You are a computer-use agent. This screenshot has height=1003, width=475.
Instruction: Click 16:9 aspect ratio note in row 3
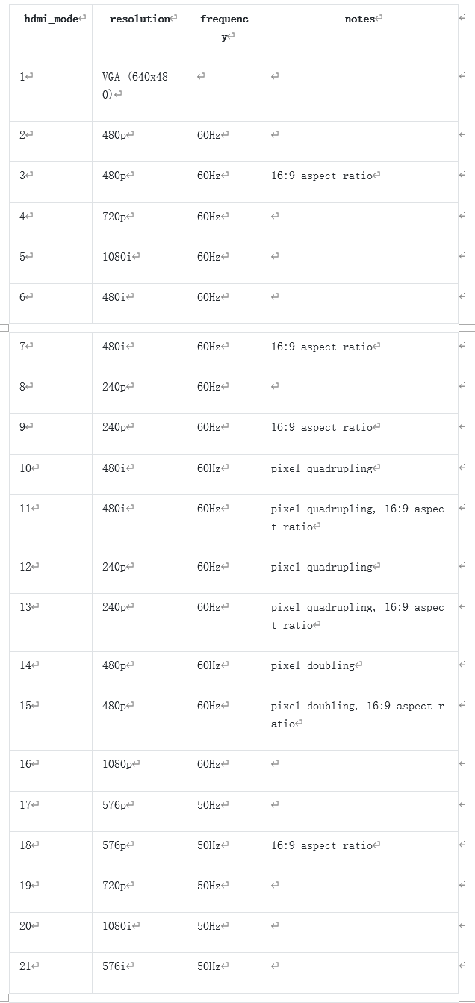click(x=322, y=176)
